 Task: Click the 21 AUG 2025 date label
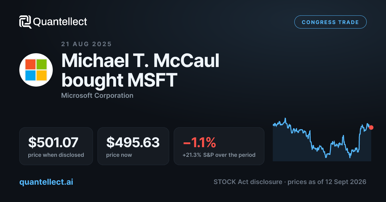(x=86, y=44)
